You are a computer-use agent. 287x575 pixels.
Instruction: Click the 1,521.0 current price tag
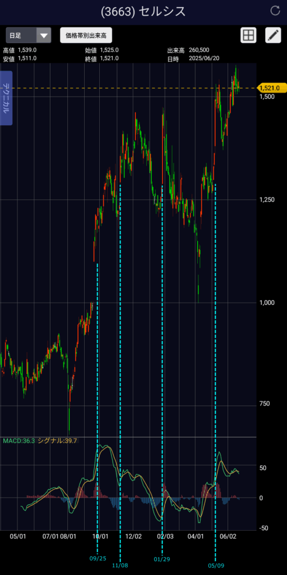click(x=270, y=88)
